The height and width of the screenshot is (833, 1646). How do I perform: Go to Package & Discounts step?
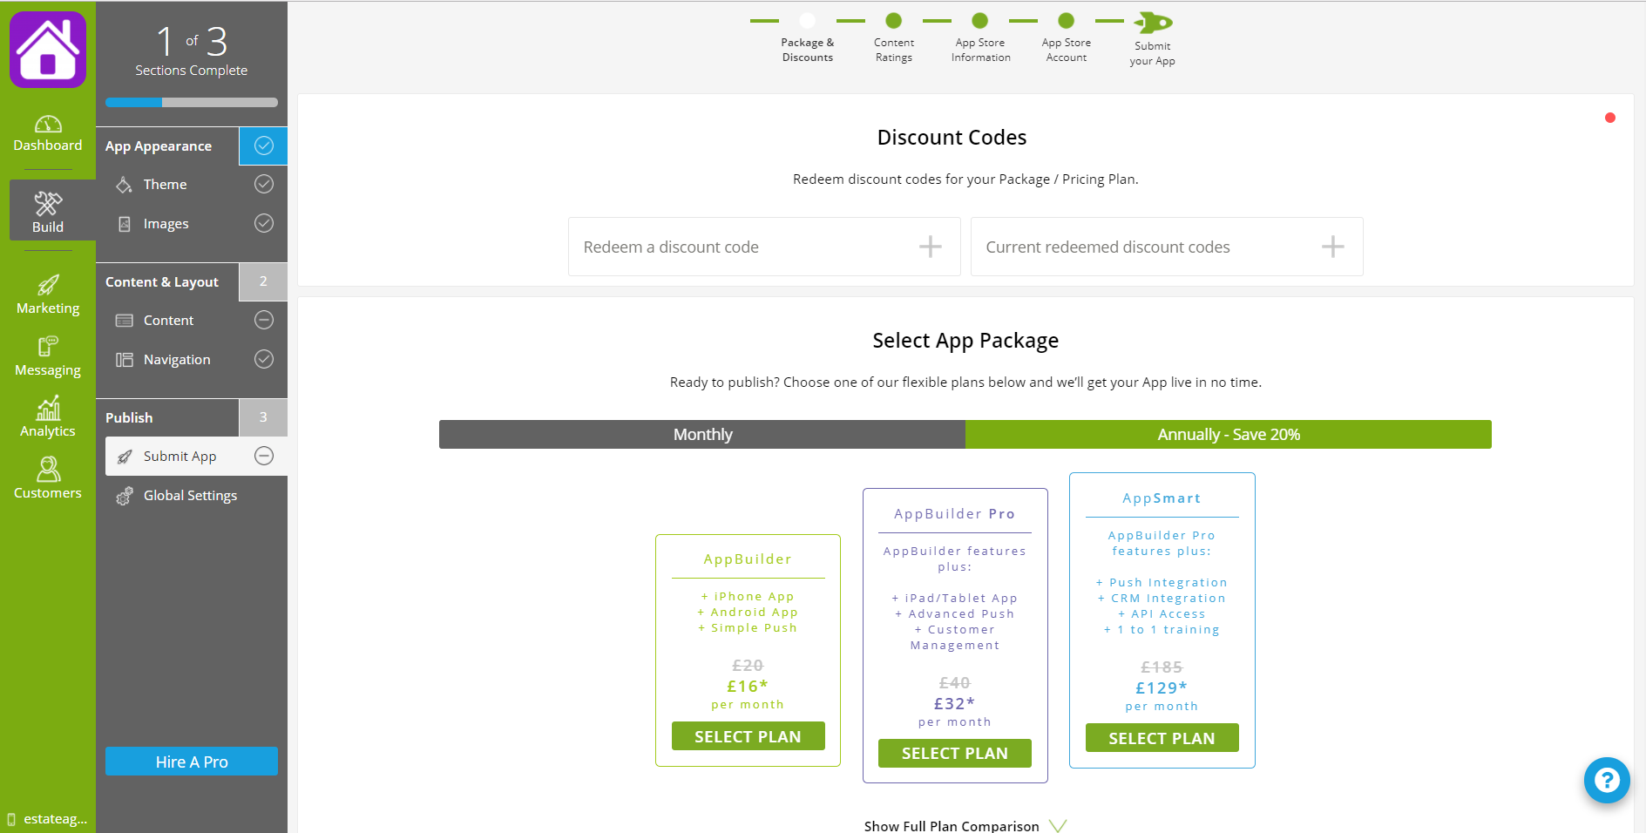[808, 37]
